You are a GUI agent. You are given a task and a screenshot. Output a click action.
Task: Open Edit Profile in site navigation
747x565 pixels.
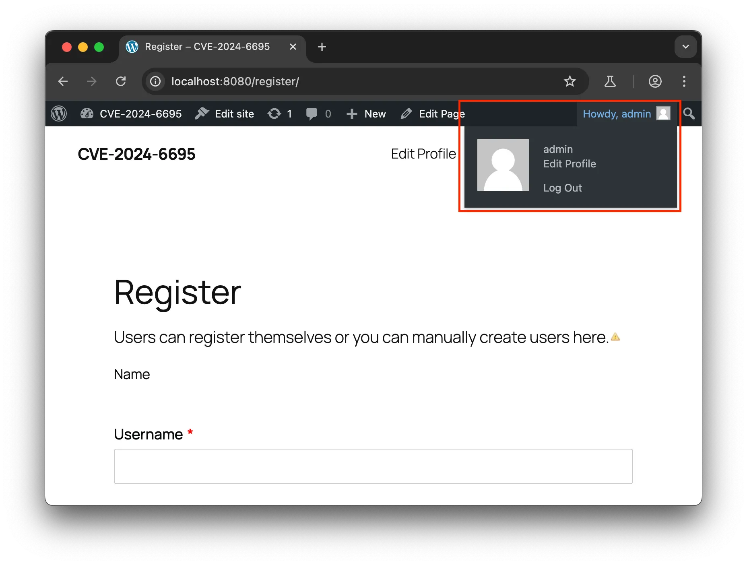click(x=423, y=154)
